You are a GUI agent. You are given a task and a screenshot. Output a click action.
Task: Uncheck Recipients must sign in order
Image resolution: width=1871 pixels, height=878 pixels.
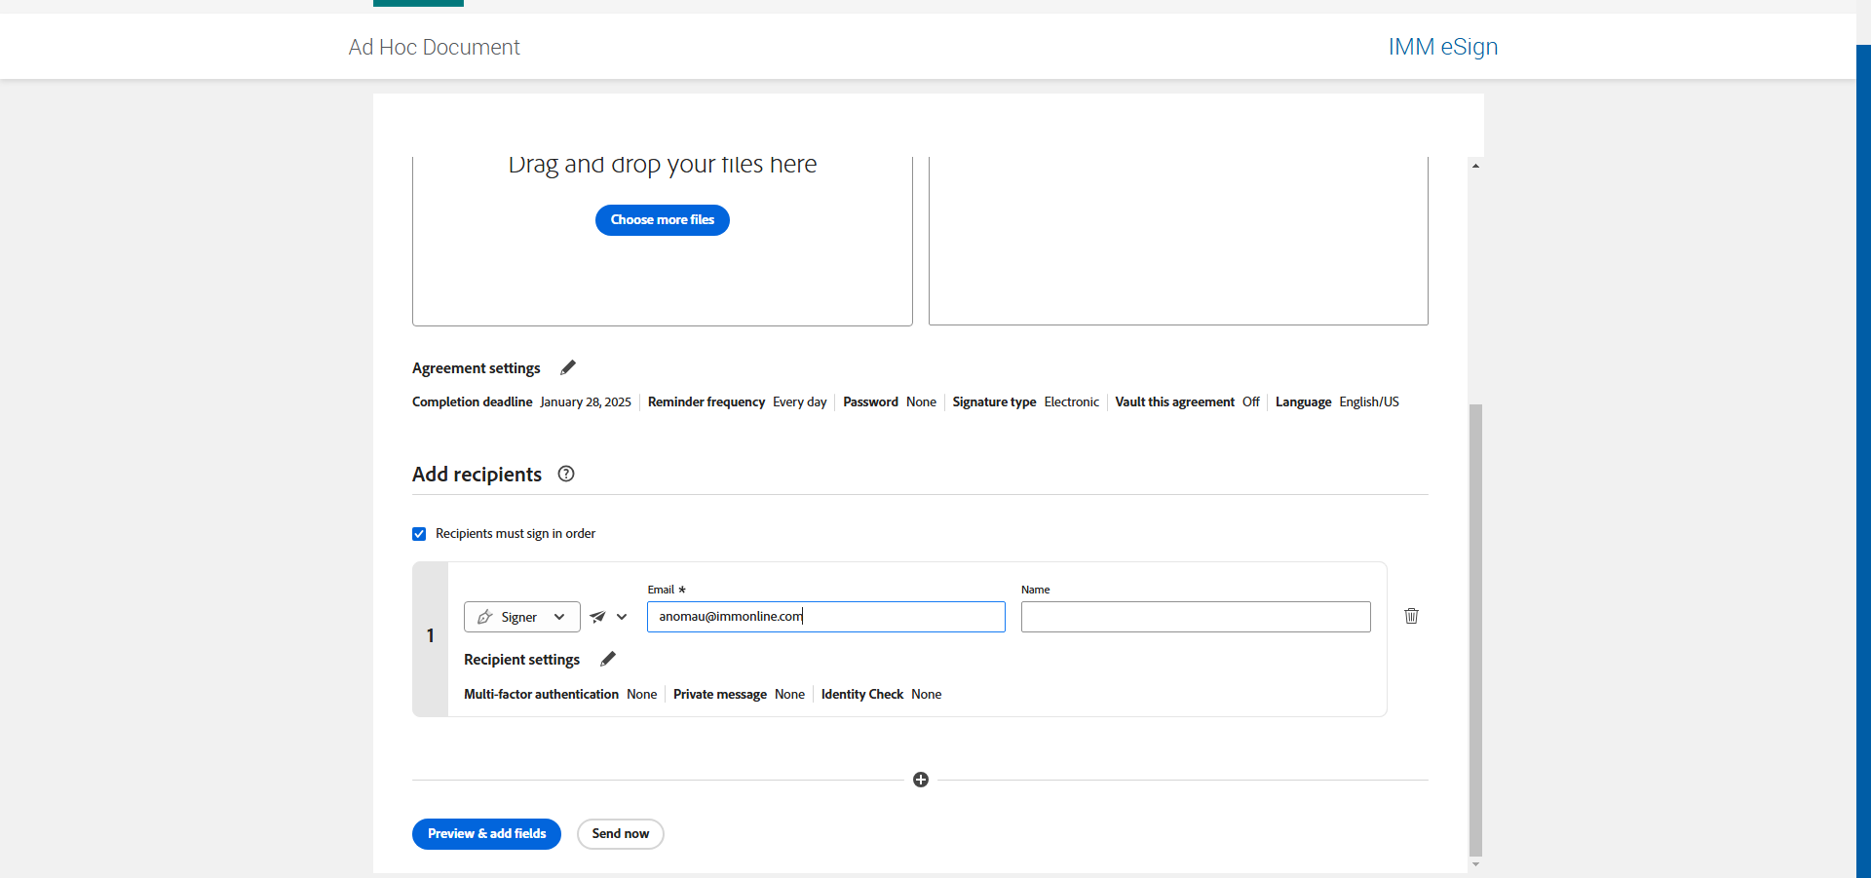pos(419,534)
